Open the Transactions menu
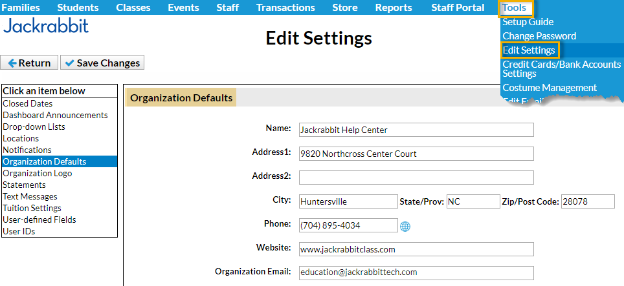Screen dimensions: 624x286 [x=285, y=8]
